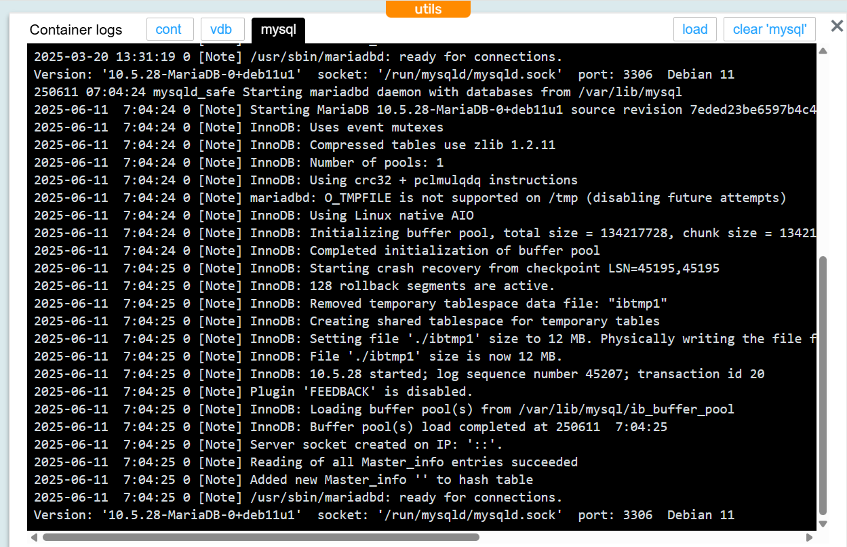
Task: Click the horizontal scrollbar left arrow
Action: pyautogui.click(x=33, y=537)
